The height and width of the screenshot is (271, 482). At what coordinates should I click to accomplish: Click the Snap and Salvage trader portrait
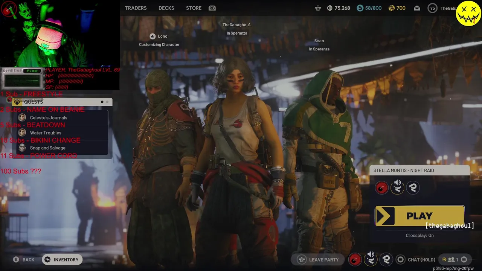22,148
